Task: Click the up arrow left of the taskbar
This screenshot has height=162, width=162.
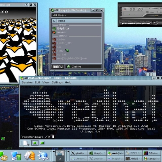Action: coord(68,152)
